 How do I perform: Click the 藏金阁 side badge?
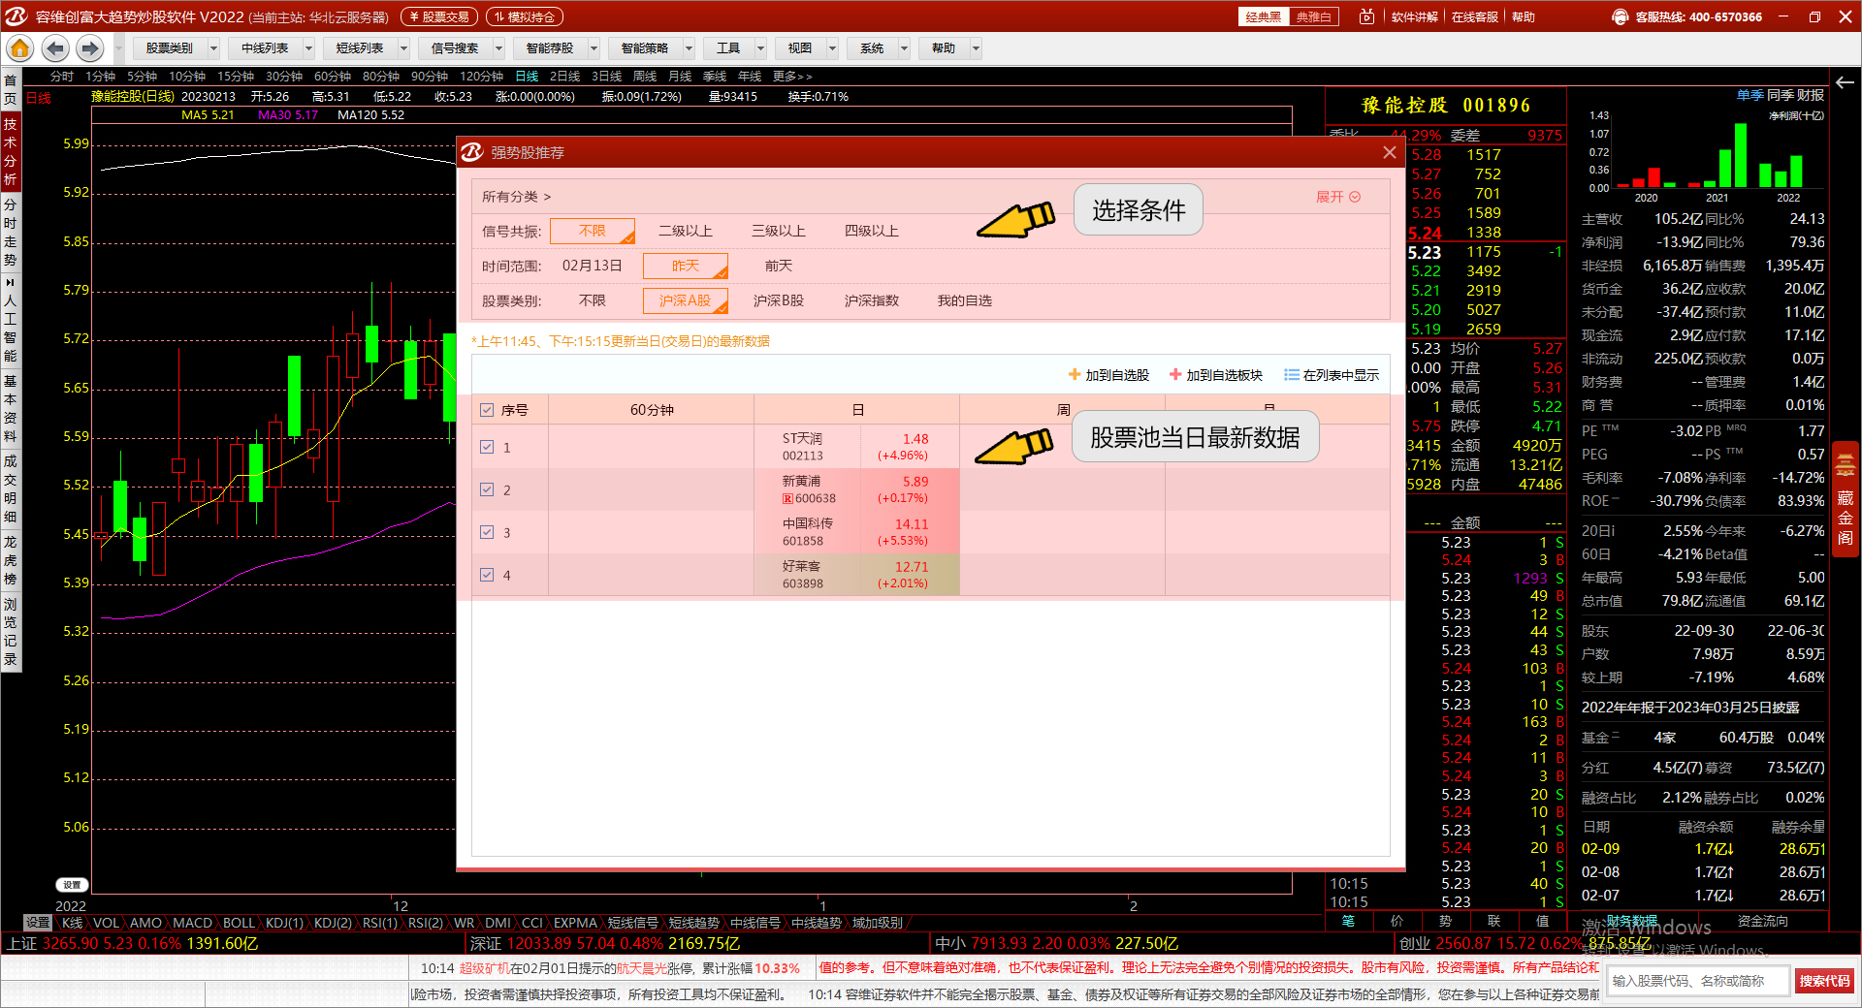coord(1845,497)
